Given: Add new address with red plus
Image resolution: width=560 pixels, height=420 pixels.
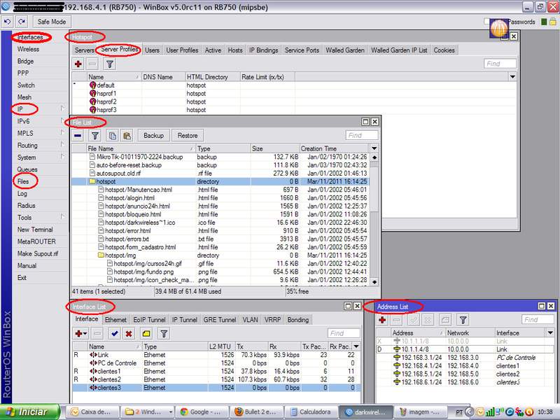Looking at the screenshot, I should pyautogui.click(x=382, y=320).
